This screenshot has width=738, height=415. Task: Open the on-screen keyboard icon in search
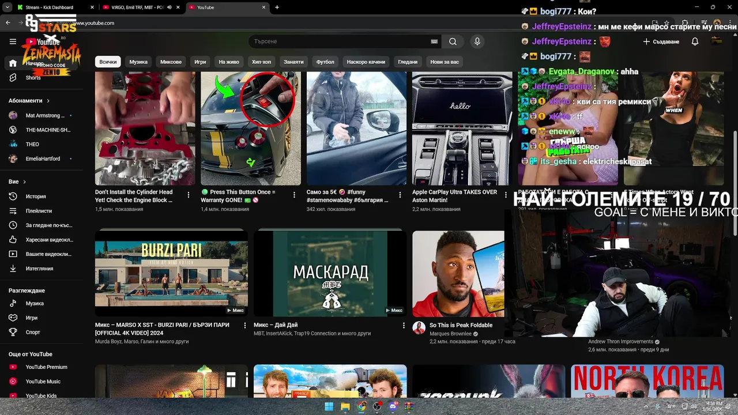click(434, 41)
